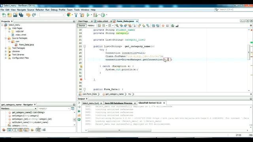Click the Uncomment icon in editor toolbar
This screenshot has width=253, height=142.
pos(177,26)
